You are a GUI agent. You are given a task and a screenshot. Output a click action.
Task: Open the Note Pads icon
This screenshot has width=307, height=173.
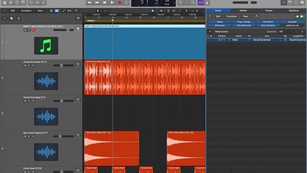290,2
